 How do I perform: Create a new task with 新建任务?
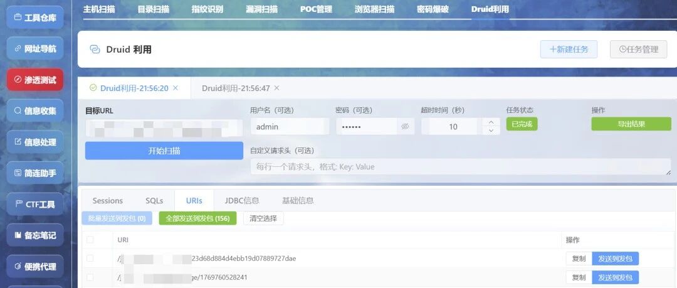(569, 50)
